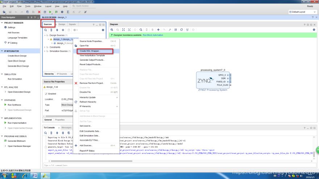Collapse the SYNTHESIS section in Flow Navigator
The height and width of the screenshot is (179, 319).
point(2,100)
